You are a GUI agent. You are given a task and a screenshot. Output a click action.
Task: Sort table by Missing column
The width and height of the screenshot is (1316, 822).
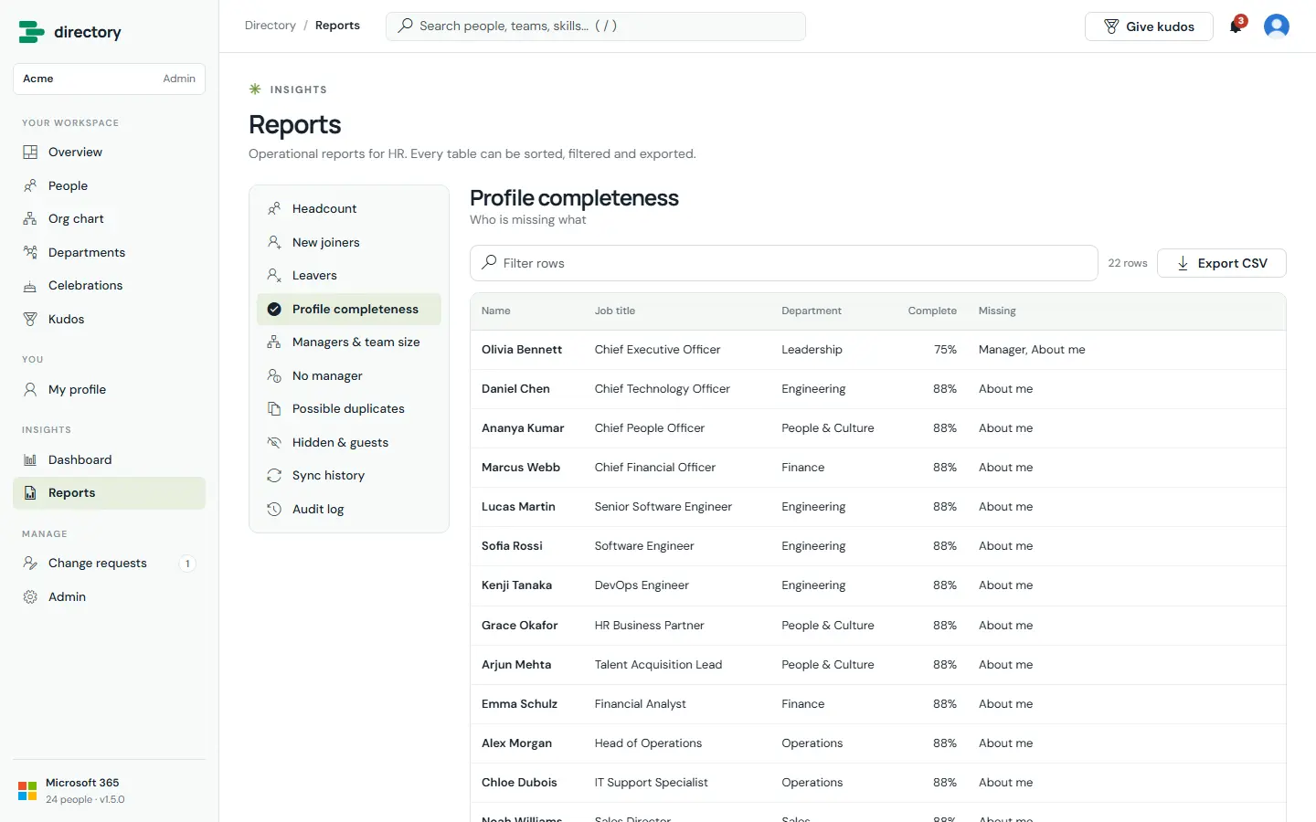[x=997, y=311]
